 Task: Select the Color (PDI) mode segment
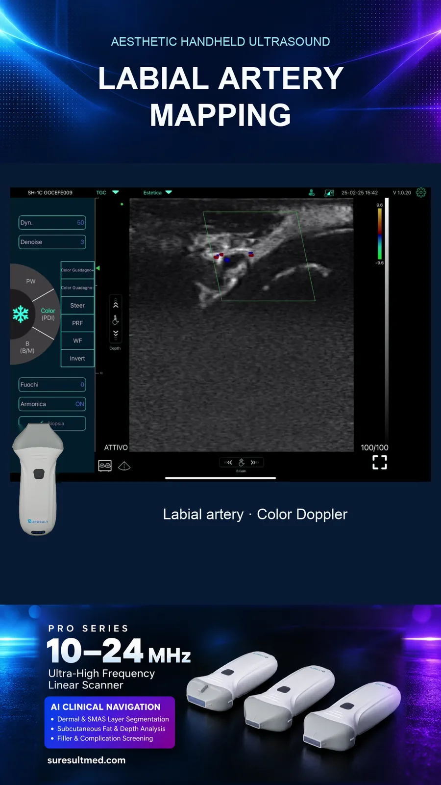(48, 314)
